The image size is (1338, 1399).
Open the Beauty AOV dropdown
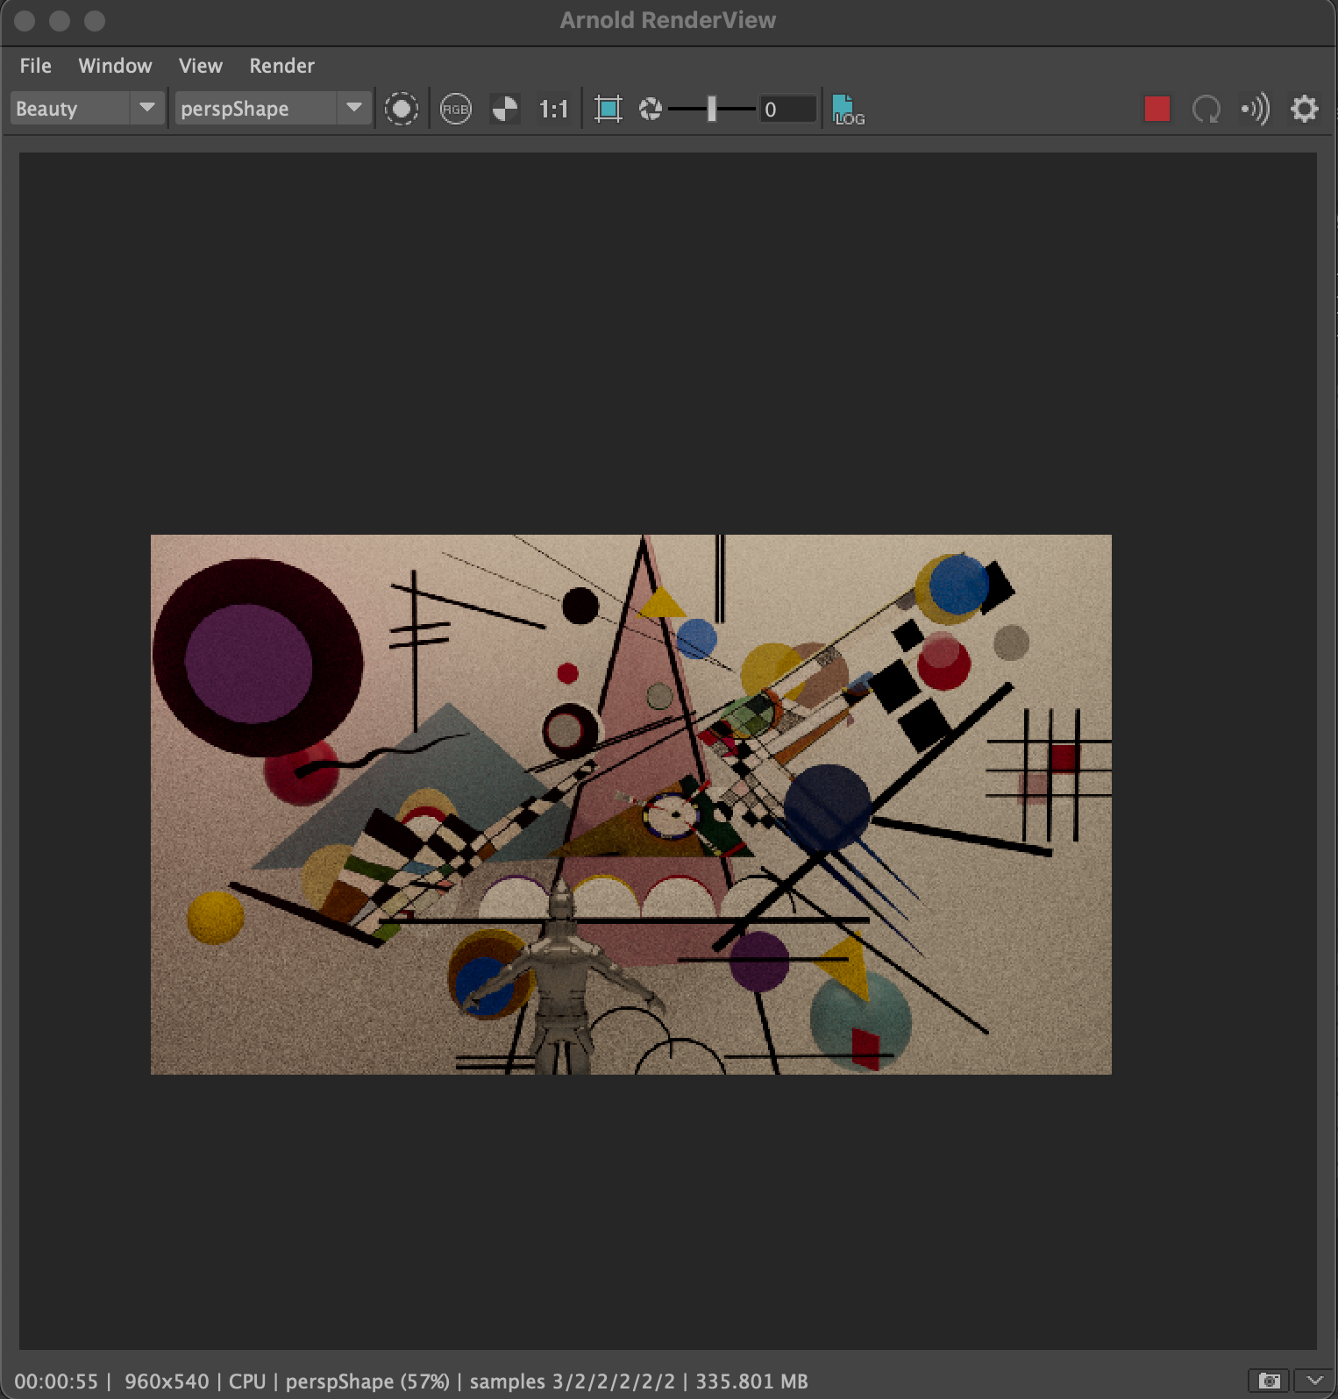(87, 109)
